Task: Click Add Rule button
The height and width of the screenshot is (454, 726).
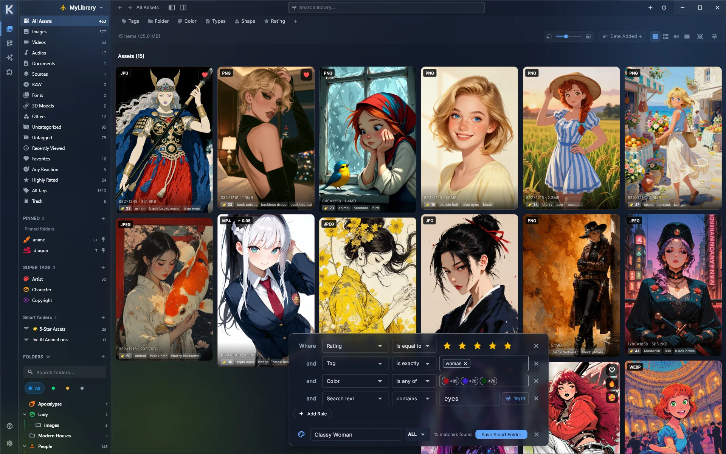Action: click(313, 414)
